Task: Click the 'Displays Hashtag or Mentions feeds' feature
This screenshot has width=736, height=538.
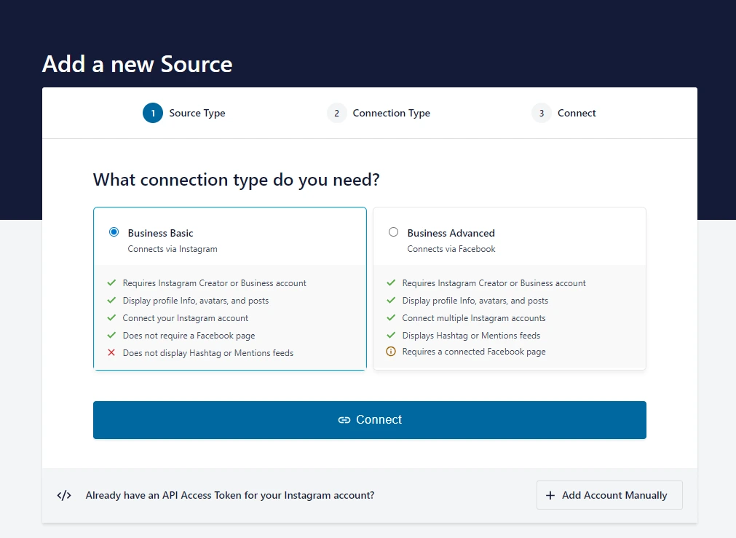Action: click(x=471, y=336)
